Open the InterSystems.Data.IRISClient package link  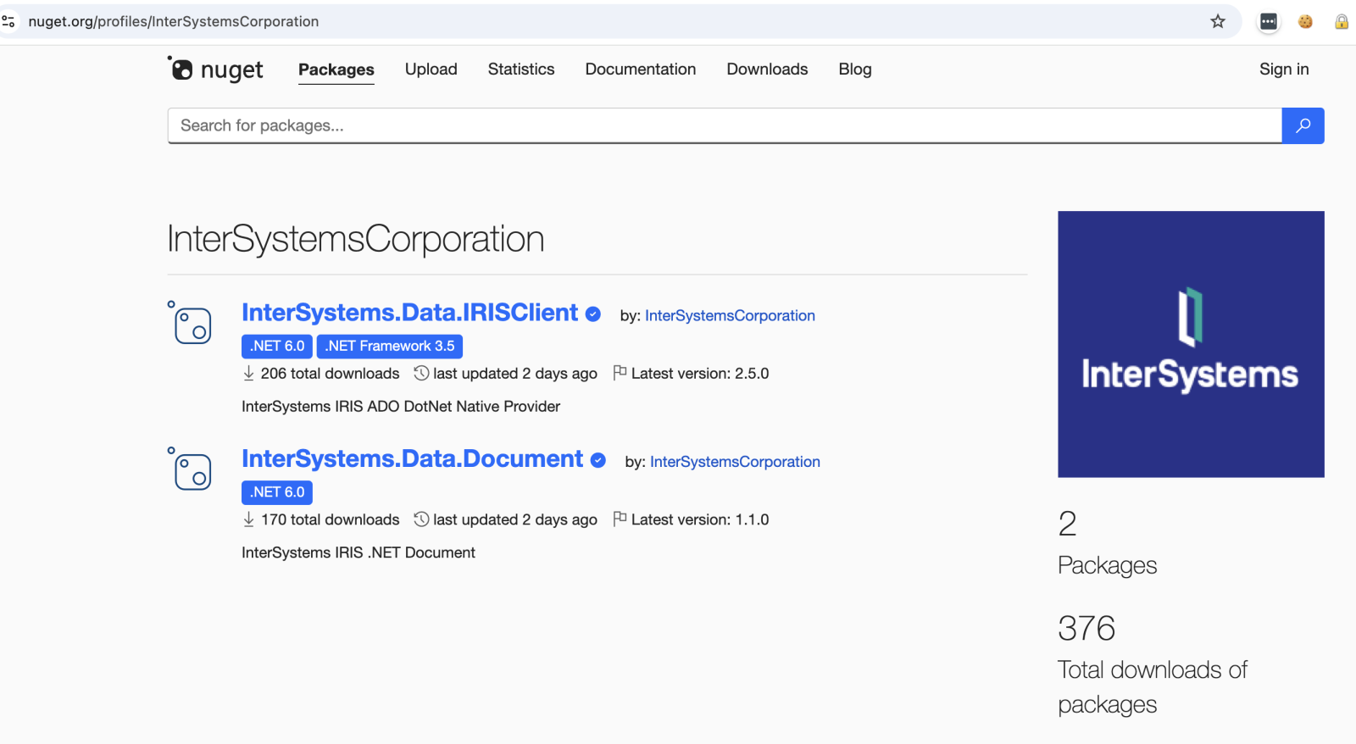[x=409, y=313]
